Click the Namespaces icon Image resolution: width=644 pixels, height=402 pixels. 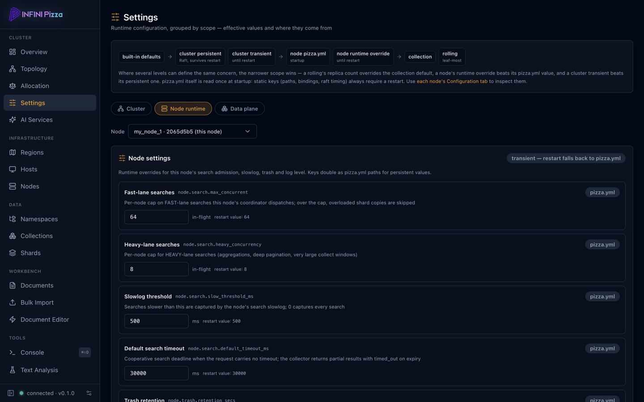point(13,219)
